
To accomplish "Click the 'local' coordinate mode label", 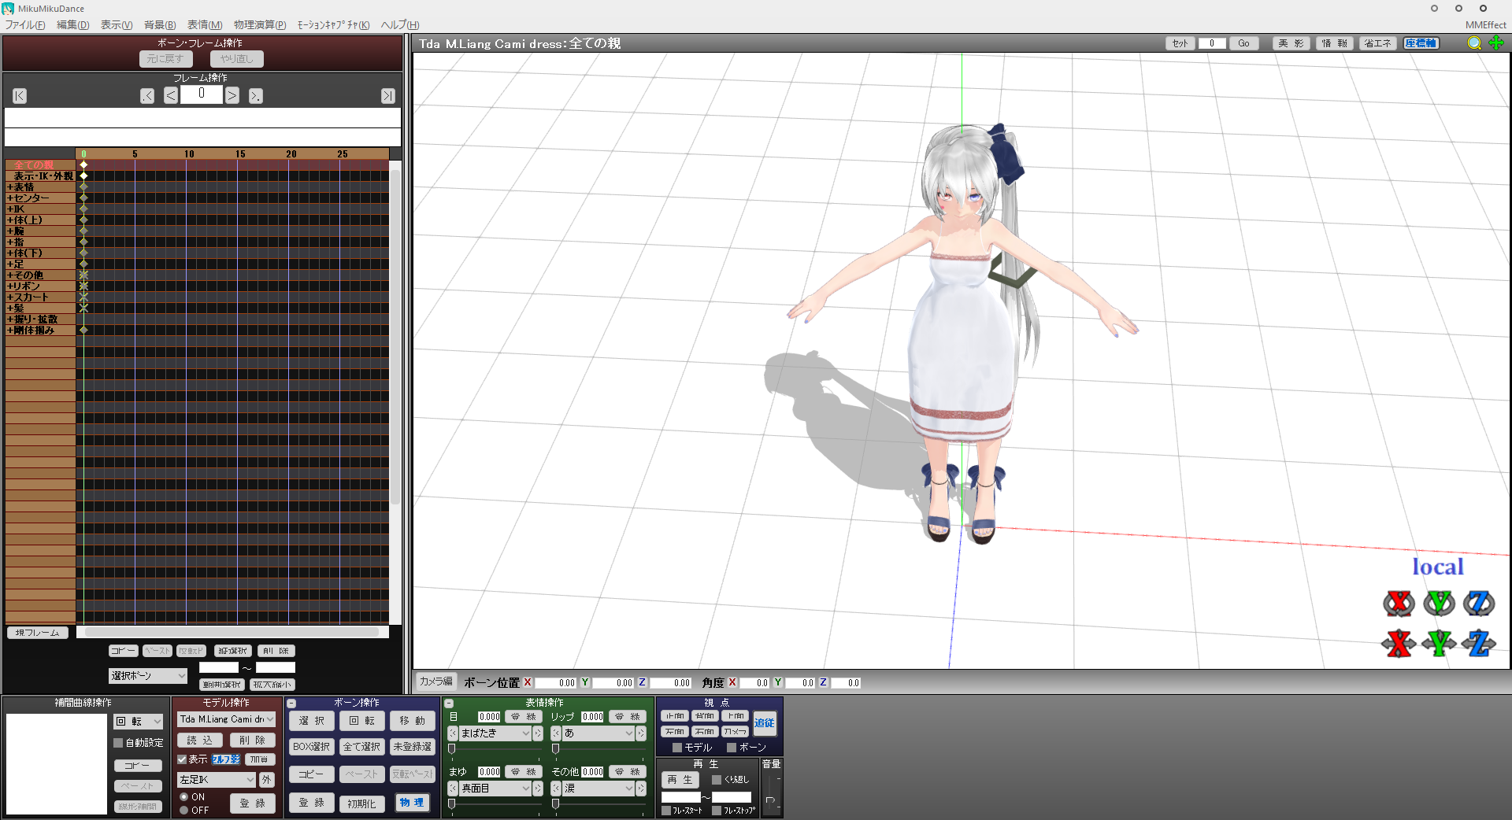I will 1437,567.
